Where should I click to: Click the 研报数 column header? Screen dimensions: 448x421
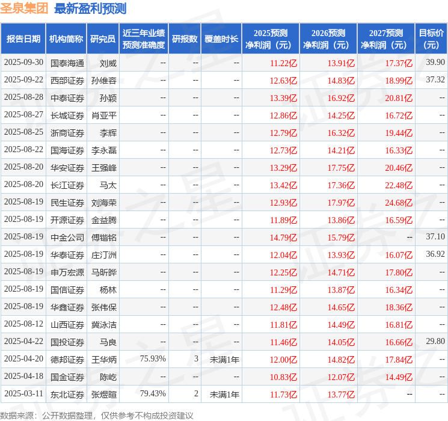[185, 39]
